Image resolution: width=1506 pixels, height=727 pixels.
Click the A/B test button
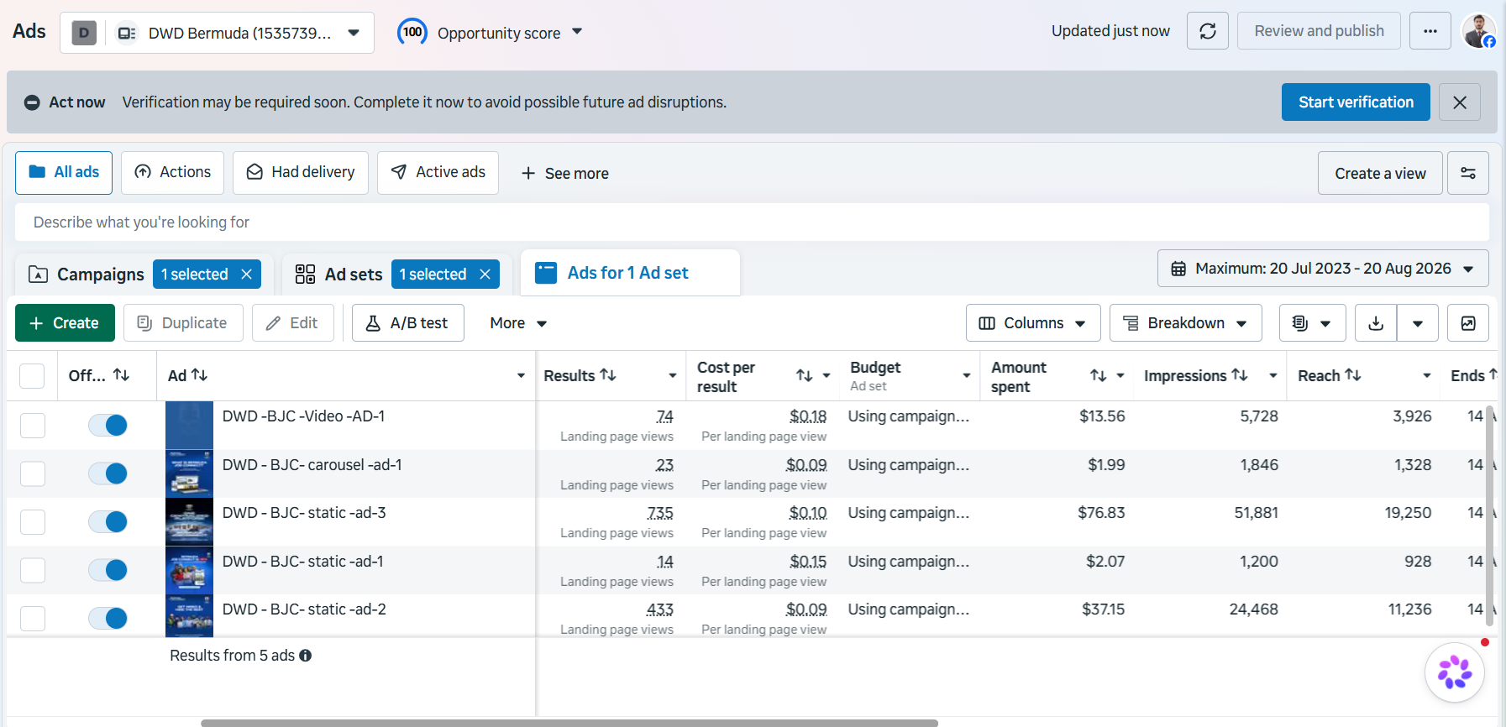point(407,323)
